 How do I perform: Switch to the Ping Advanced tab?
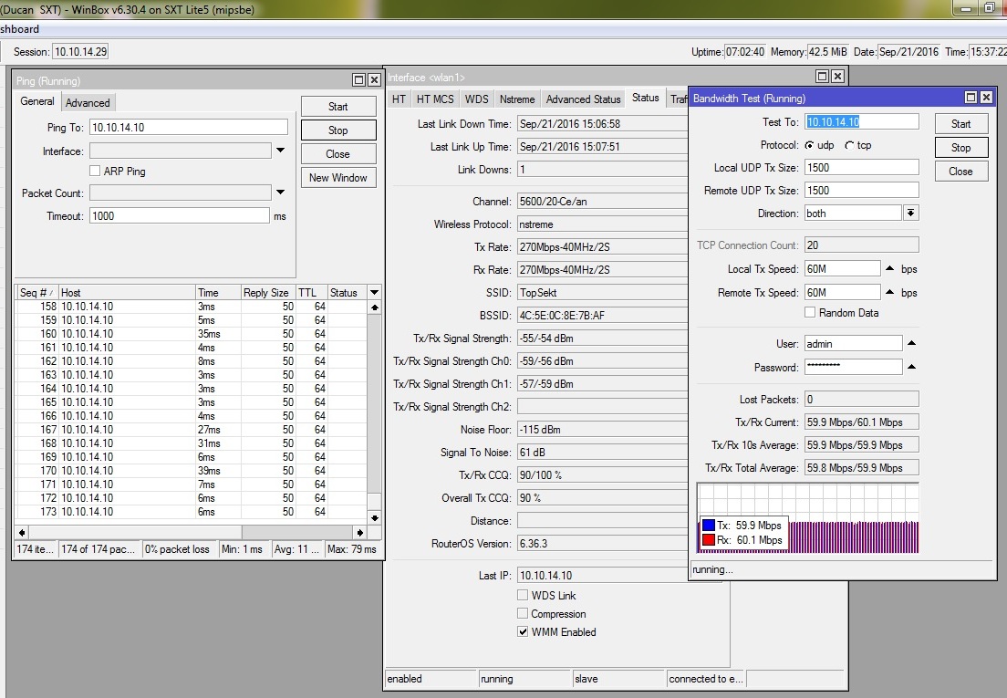coord(88,103)
